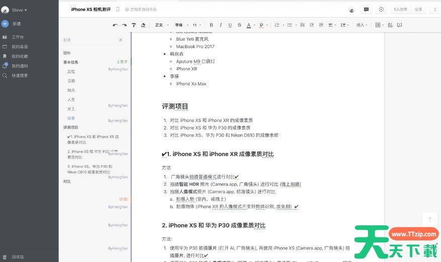Click the 评测项目 heading in the document
This screenshot has width=441, height=262.
pyautogui.click(x=174, y=106)
